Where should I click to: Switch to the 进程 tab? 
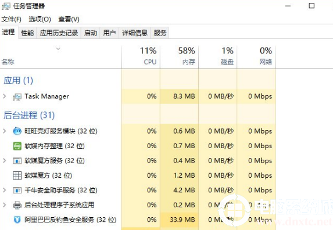point(9,33)
